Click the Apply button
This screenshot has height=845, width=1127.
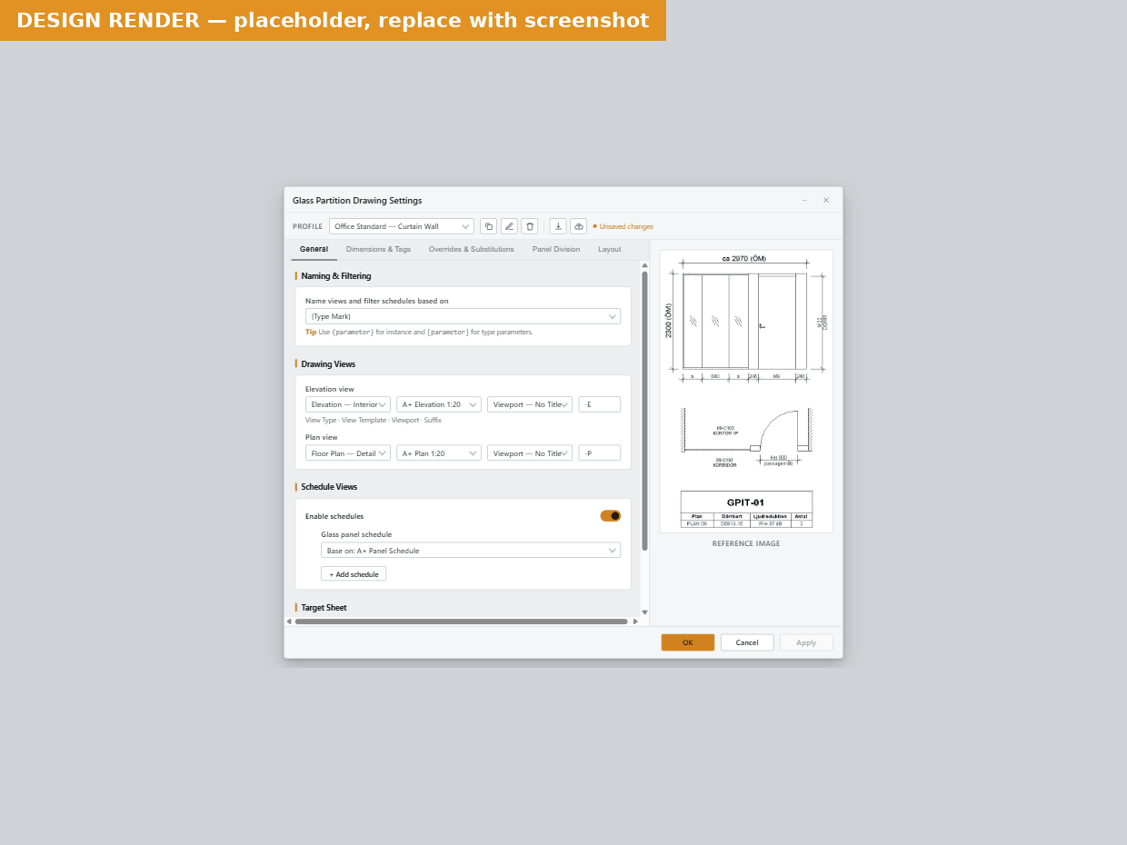click(806, 642)
